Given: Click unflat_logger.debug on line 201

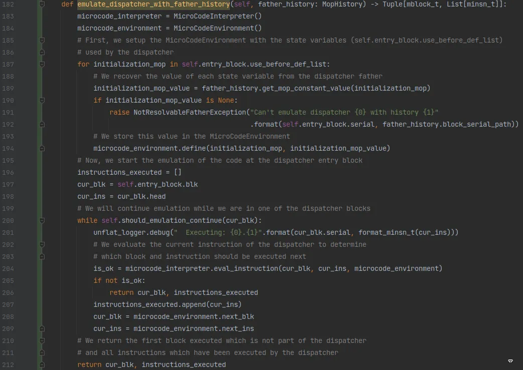Looking at the screenshot, I should click(132, 233).
